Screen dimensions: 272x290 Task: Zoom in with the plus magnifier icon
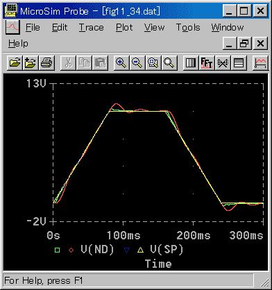tap(121, 62)
